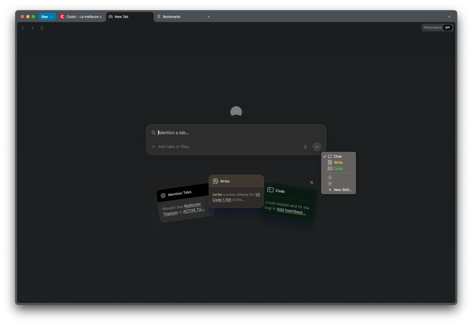Image resolution: width=472 pixels, height=325 pixels.
Task: Open the Gee profile dropdown
Action: [x=47, y=17]
